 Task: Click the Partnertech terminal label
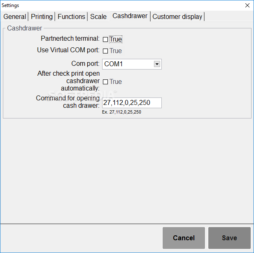[70, 39]
